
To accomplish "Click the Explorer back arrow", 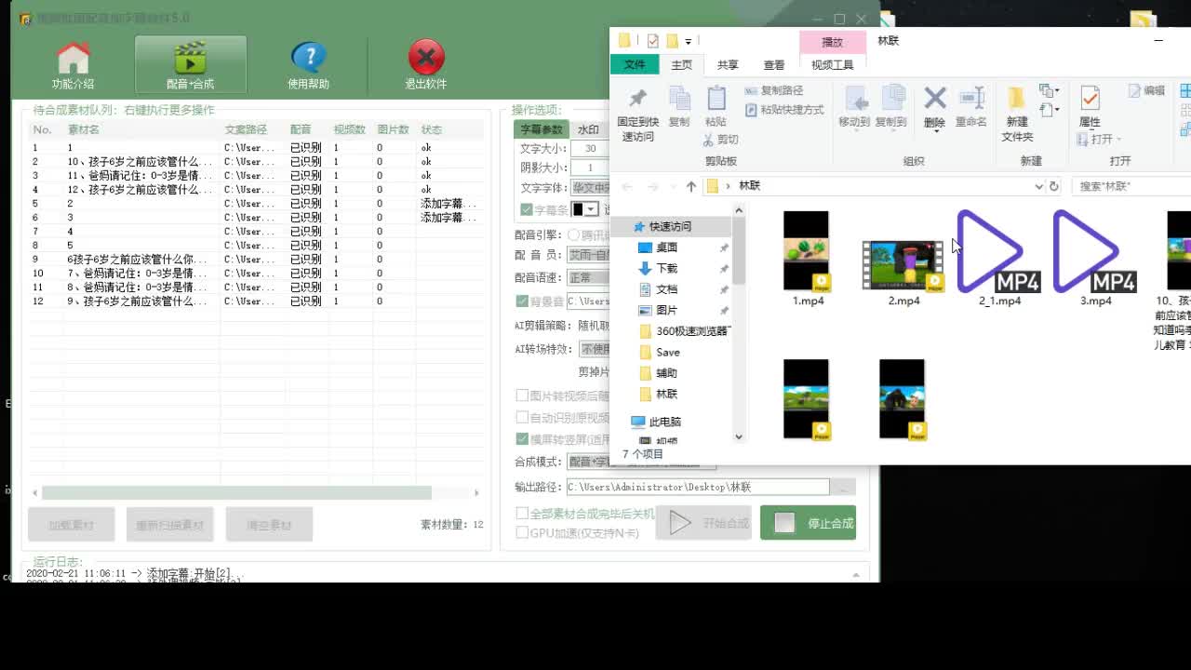I will point(626,186).
